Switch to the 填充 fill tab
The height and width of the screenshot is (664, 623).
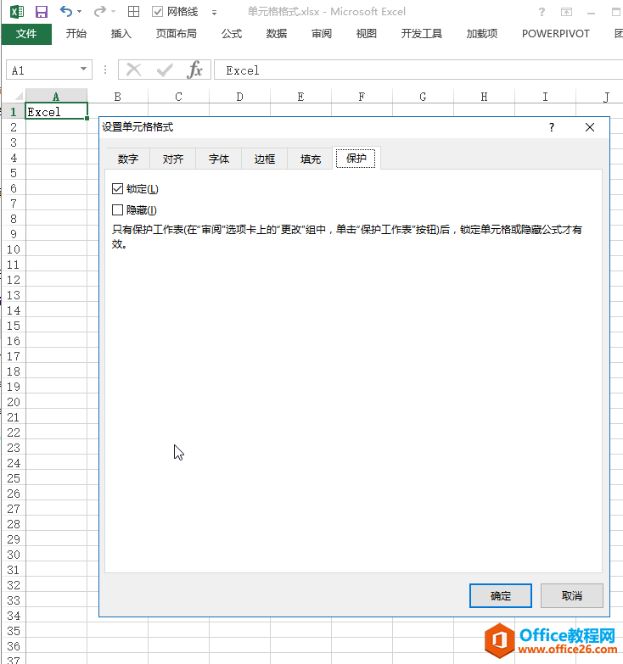(311, 159)
